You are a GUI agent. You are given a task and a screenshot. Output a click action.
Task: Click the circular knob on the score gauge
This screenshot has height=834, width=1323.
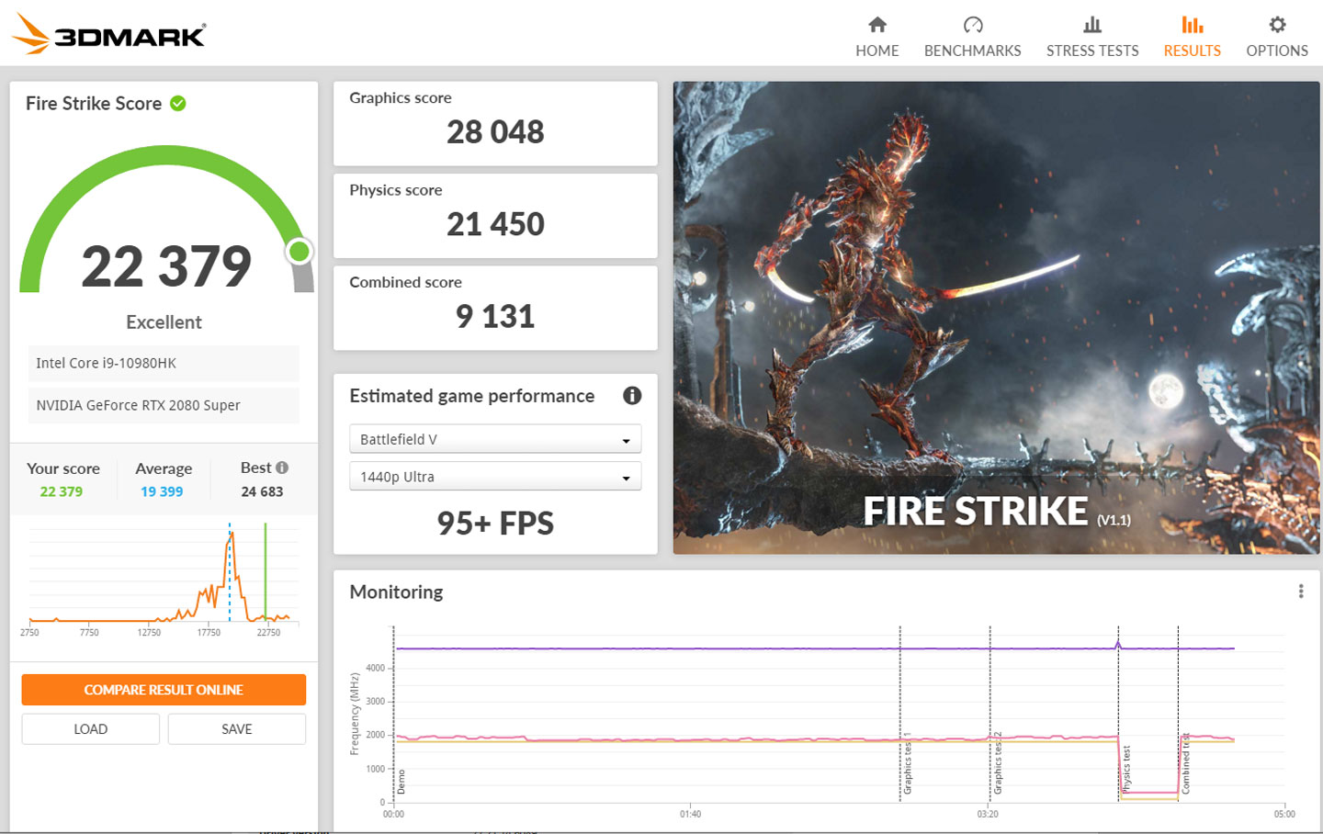(301, 251)
